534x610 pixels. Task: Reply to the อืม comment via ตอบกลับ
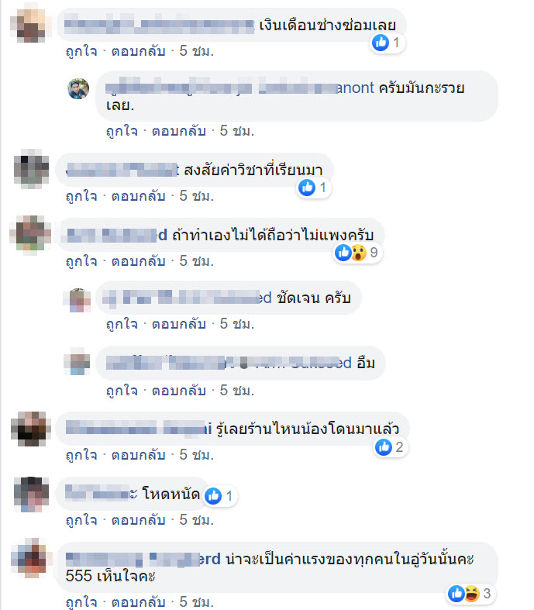(179, 390)
